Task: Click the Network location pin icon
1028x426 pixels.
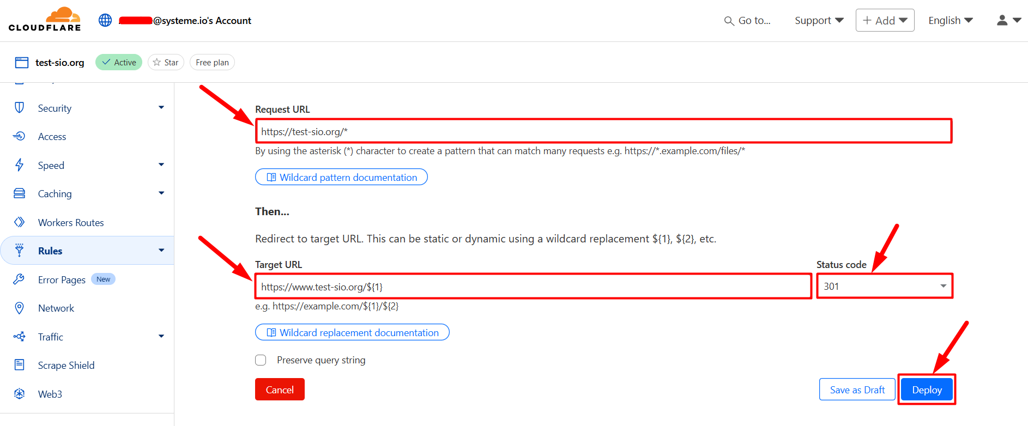Action: 19,308
